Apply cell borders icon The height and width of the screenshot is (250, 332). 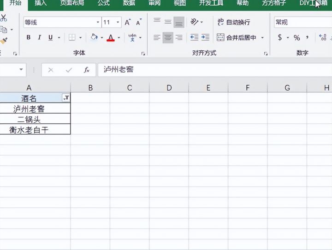(72, 37)
